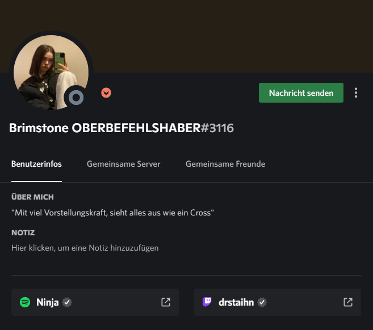
Task: Open the drstaihn Twitch external link
Action: click(348, 302)
